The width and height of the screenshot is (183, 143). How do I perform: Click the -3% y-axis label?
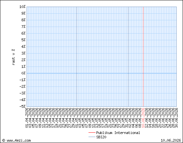pyautogui.click(x=22, y=93)
